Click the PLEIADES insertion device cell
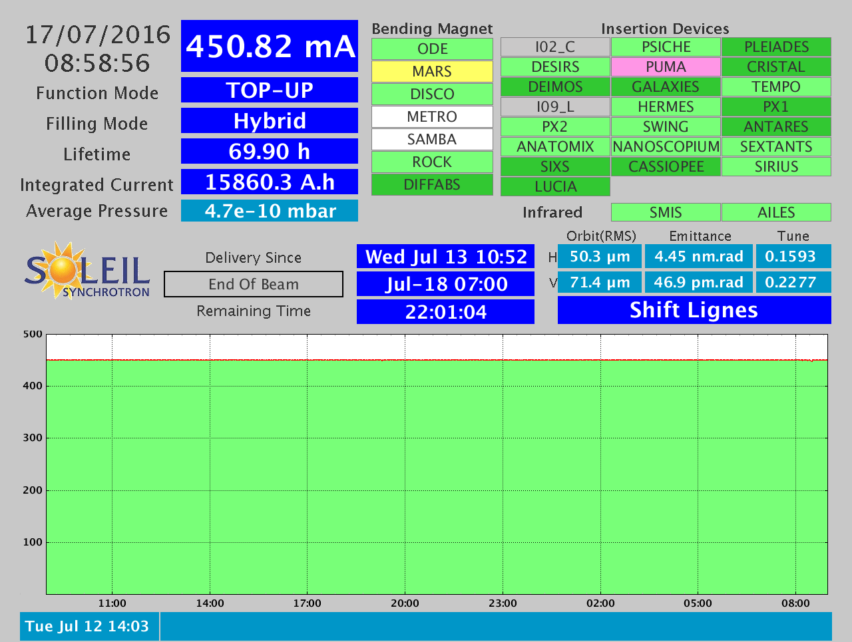852x642 pixels. (x=776, y=47)
